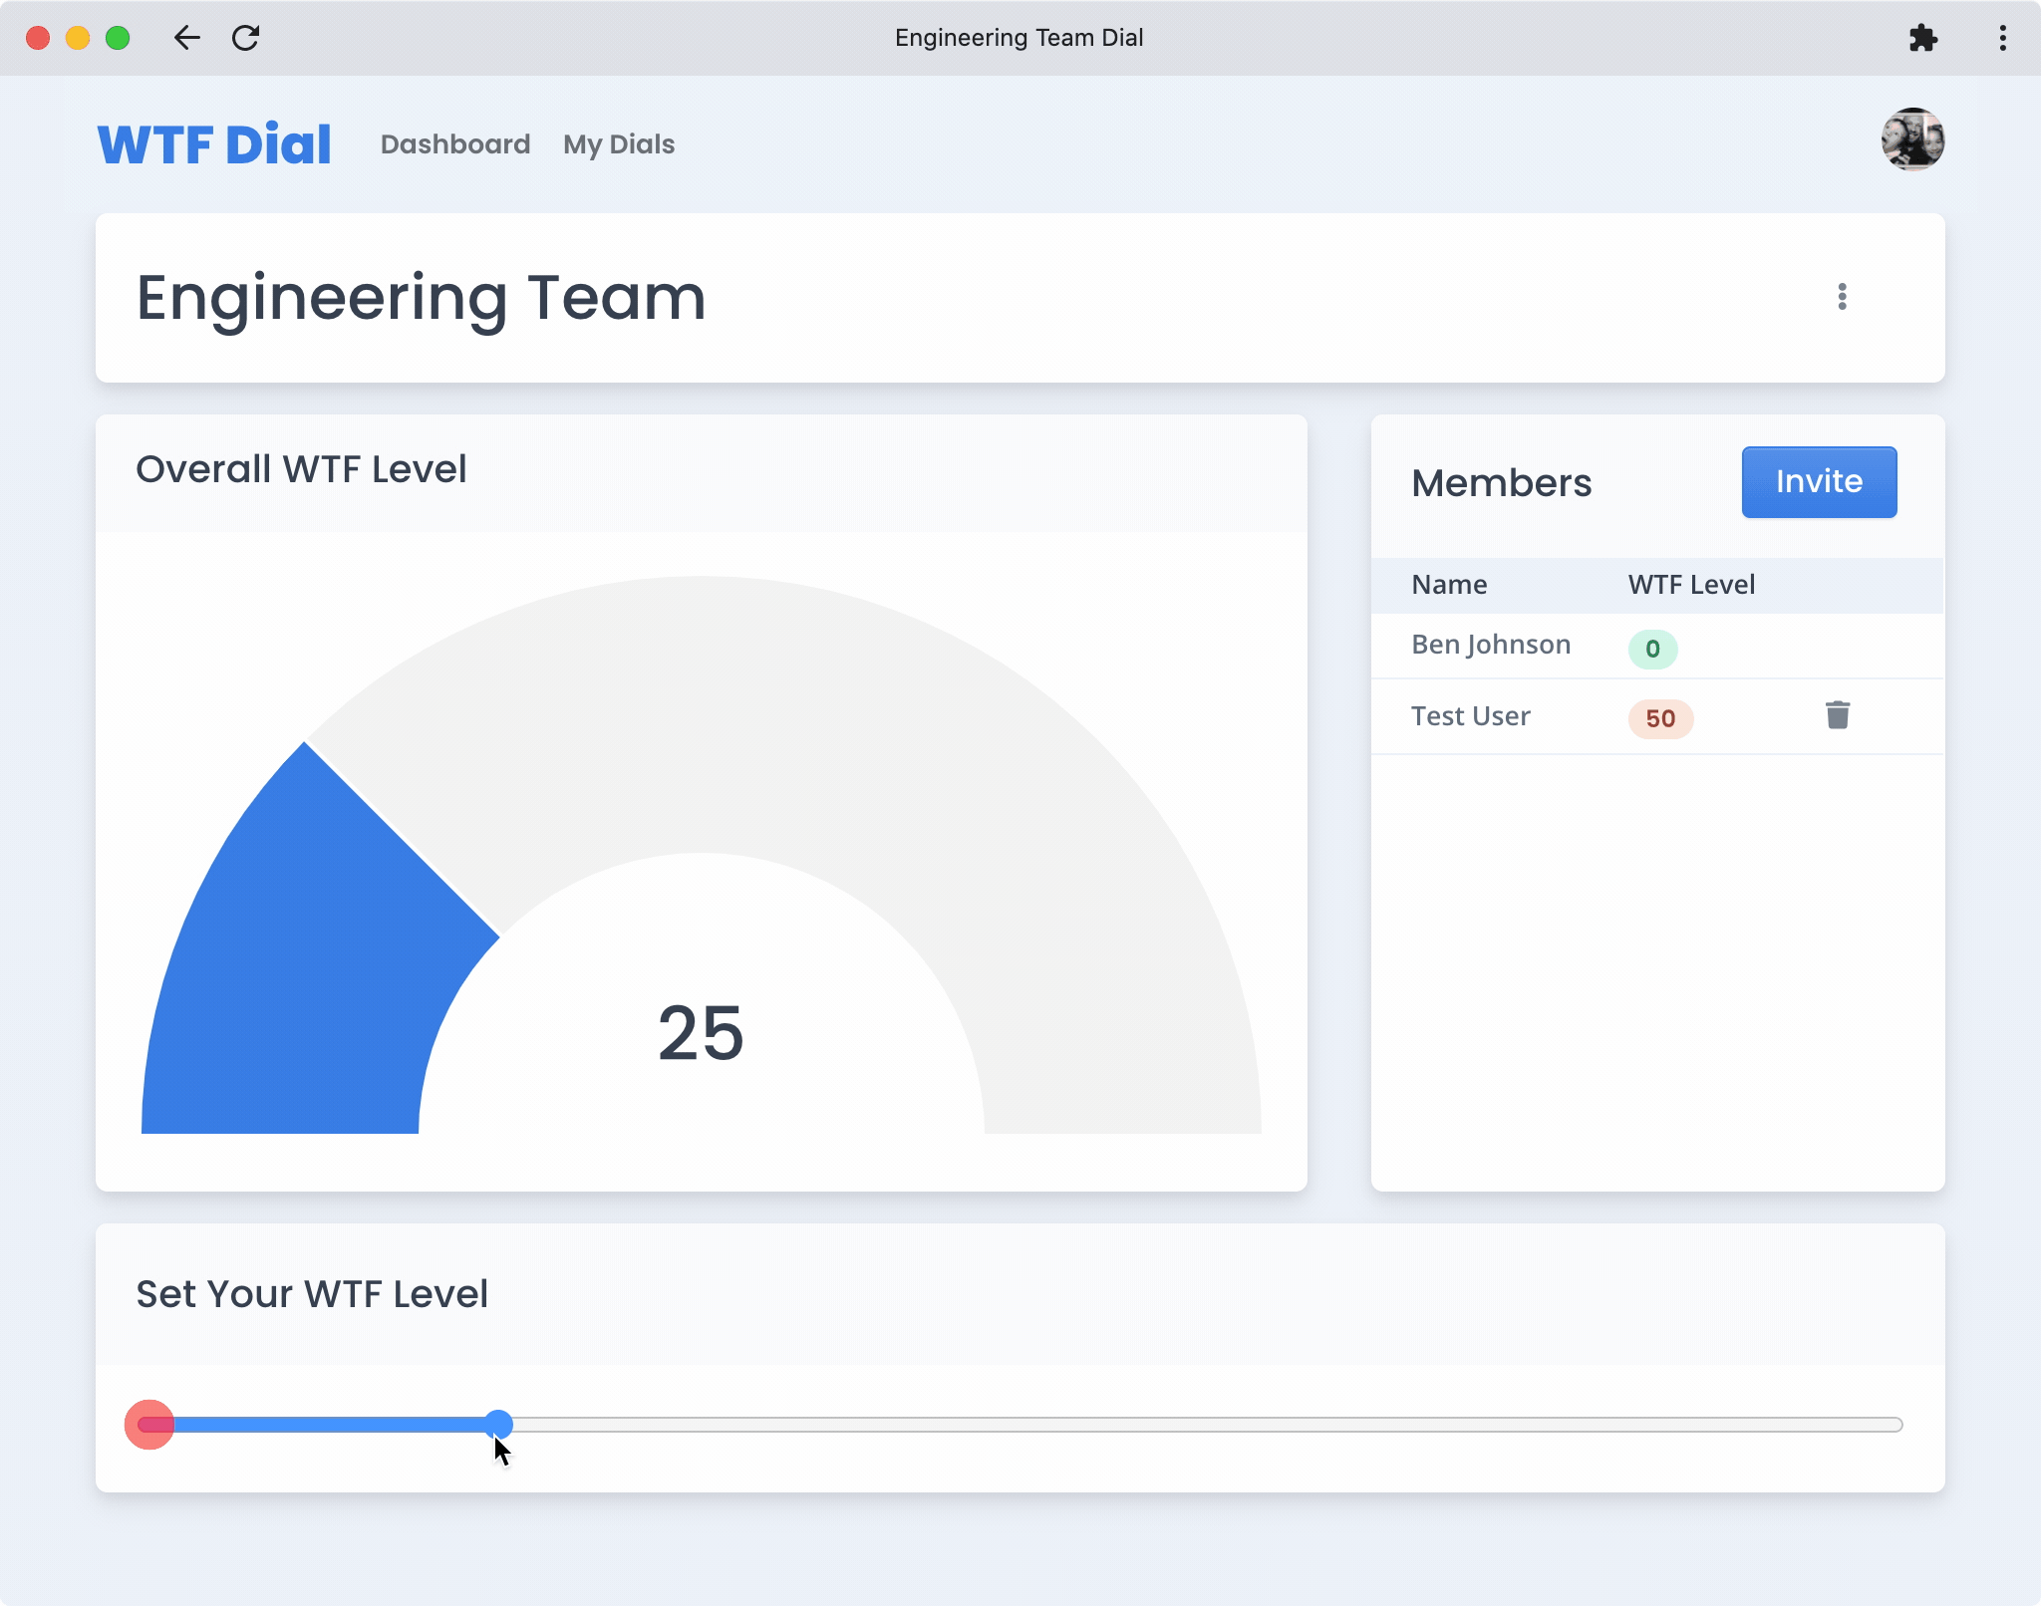The height and width of the screenshot is (1606, 2041).
Task: Open My Dials page
Action: tap(619, 144)
